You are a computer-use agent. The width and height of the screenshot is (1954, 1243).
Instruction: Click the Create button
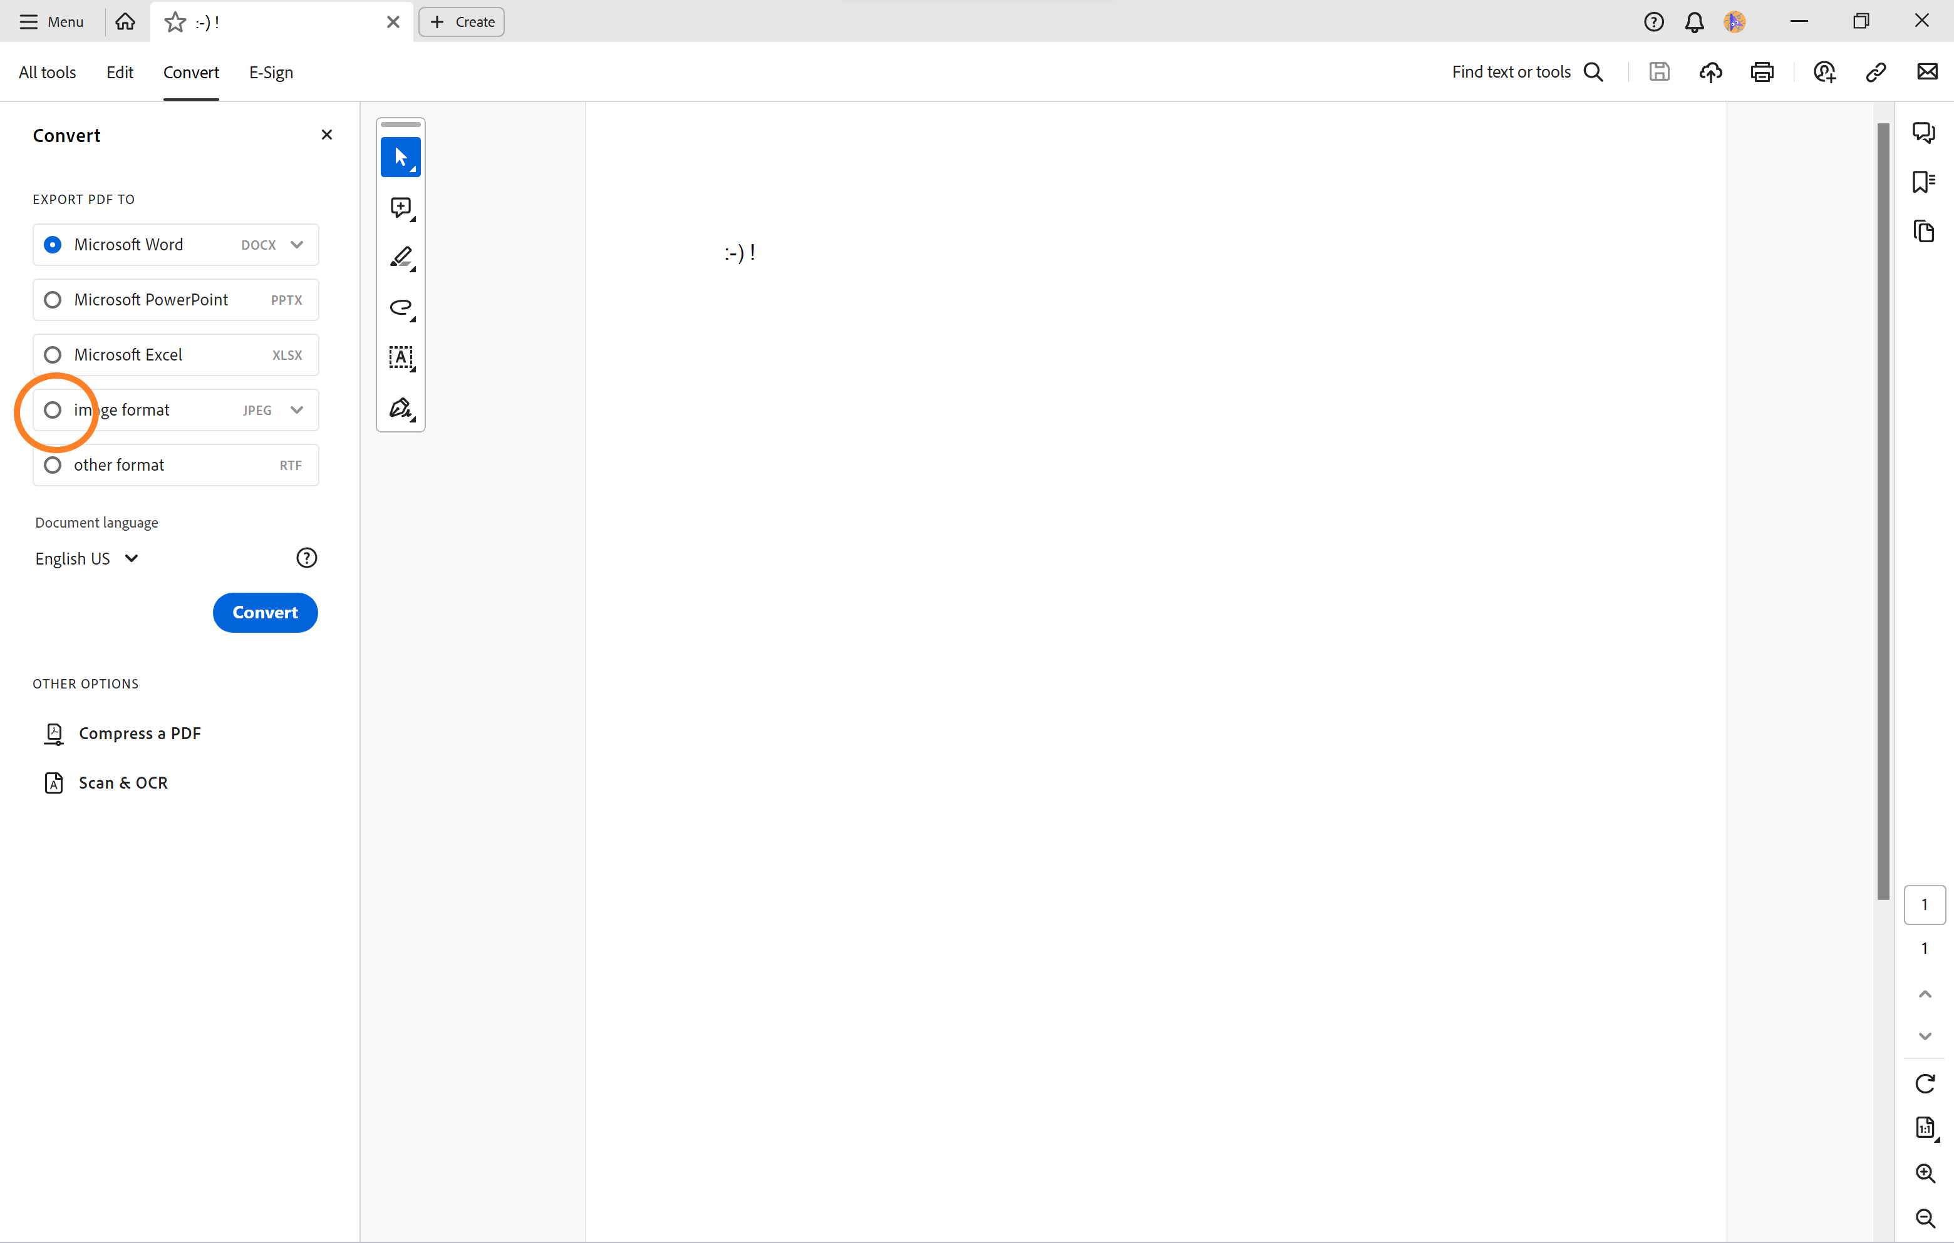[x=462, y=22]
